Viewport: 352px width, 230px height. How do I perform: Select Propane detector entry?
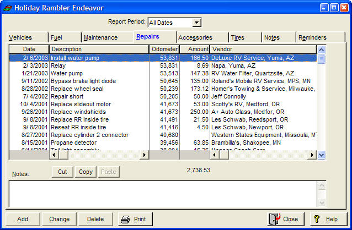pos(163,143)
